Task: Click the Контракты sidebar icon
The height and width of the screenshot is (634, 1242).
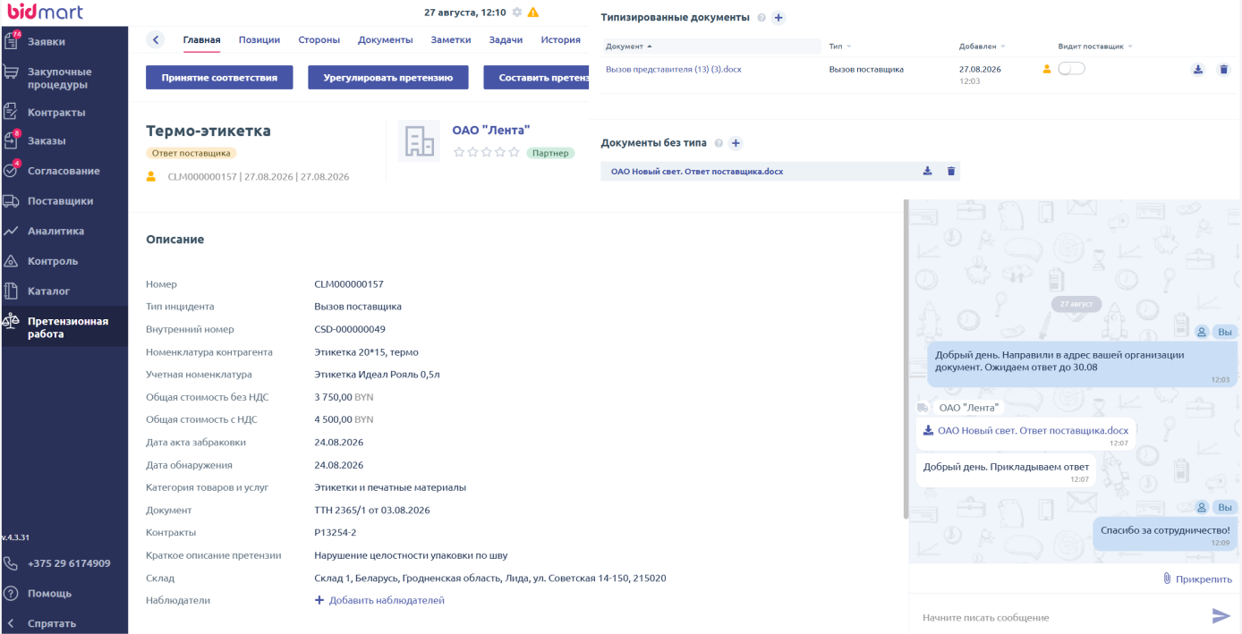Action: [x=12, y=113]
